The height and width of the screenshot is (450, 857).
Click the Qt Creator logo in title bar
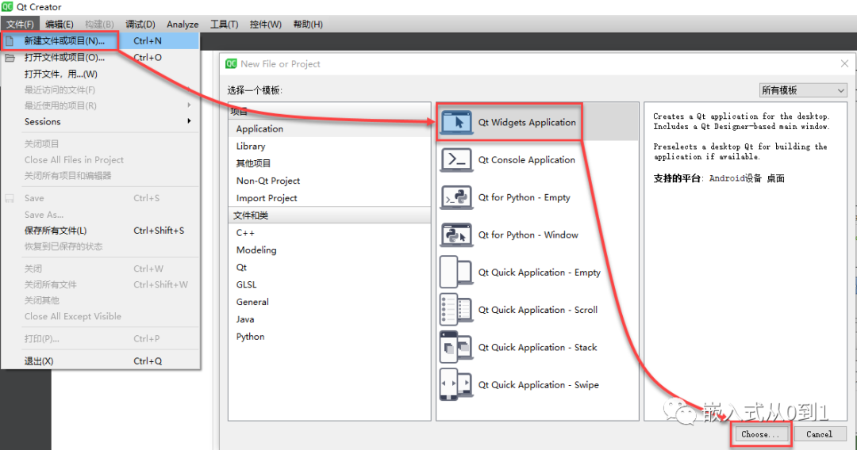point(7,6)
